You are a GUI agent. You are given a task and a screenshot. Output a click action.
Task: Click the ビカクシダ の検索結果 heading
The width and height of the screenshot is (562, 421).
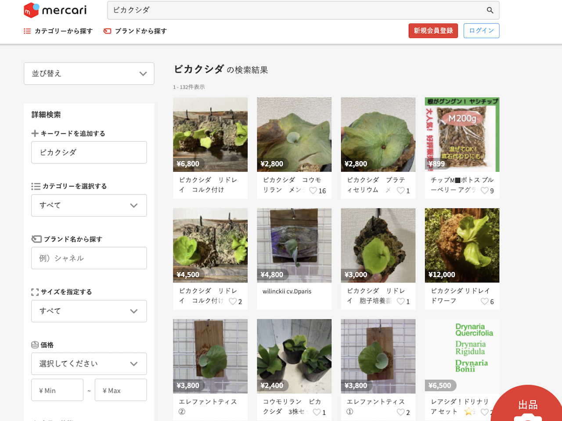(221, 69)
